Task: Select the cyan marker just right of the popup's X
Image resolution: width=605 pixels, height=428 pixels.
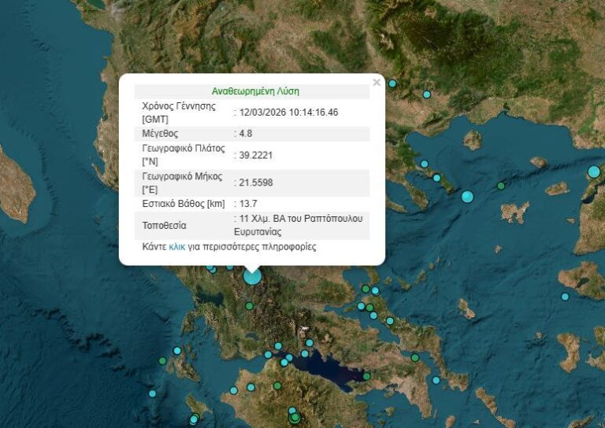Action: (x=392, y=83)
